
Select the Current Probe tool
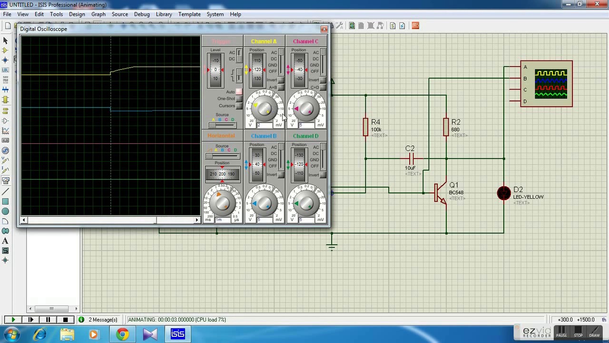(x=6, y=171)
